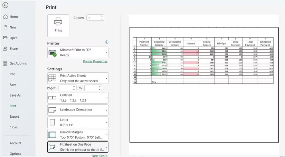Click the print preview page thumbnail
285x157 pixels.
(x=204, y=85)
